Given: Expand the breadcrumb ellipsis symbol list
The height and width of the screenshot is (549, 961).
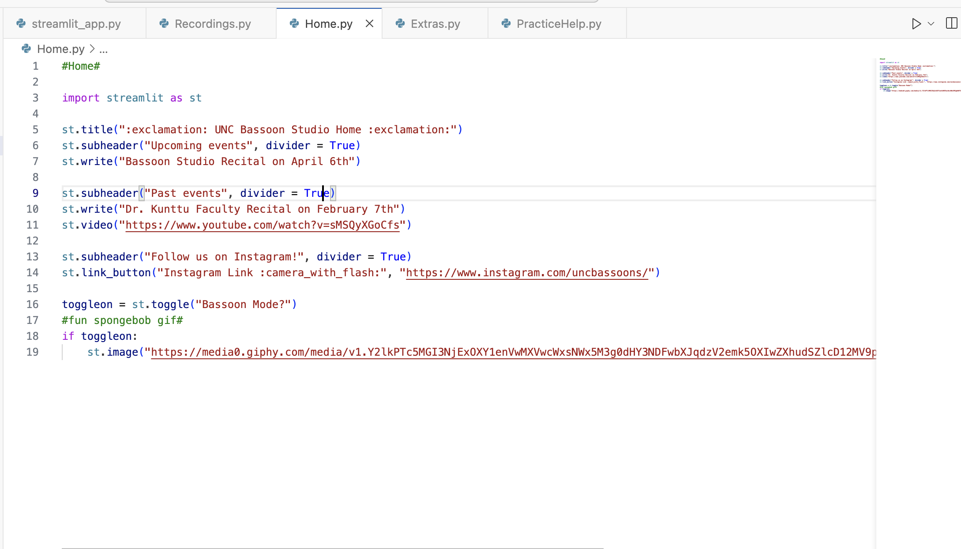Looking at the screenshot, I should 103,49.
